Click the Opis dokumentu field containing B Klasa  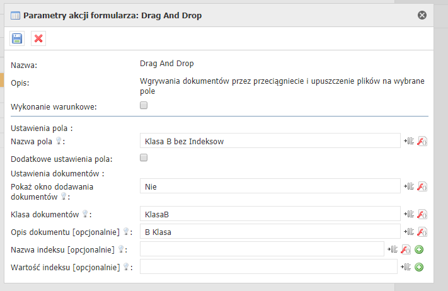(x=270, y=232)
